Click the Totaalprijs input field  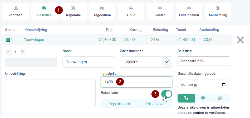coord(136,82)
